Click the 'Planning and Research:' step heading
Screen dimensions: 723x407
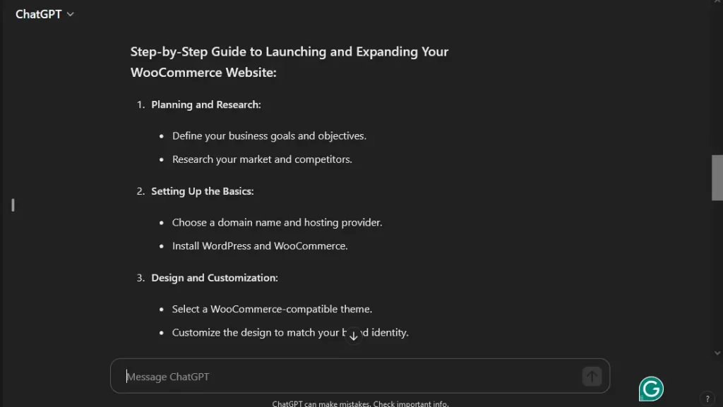click(x=206, y=104)
